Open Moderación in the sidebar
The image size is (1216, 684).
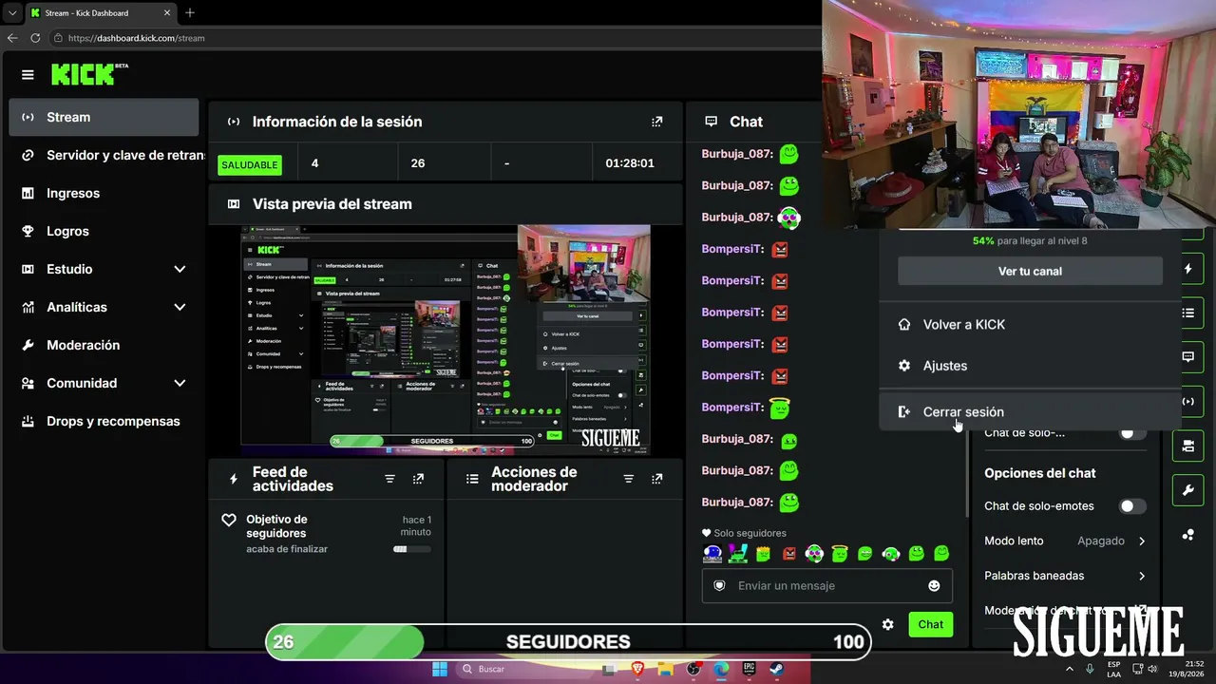104,345
